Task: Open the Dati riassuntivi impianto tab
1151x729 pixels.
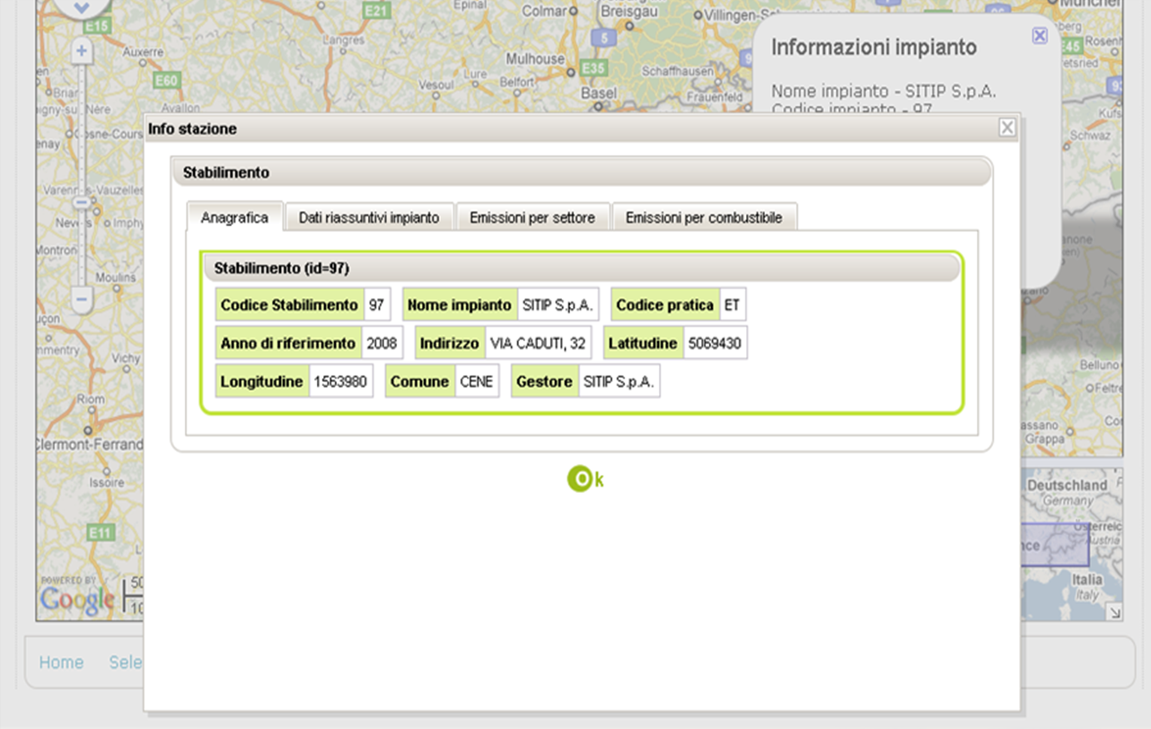Action: click(x=369, y=217)
